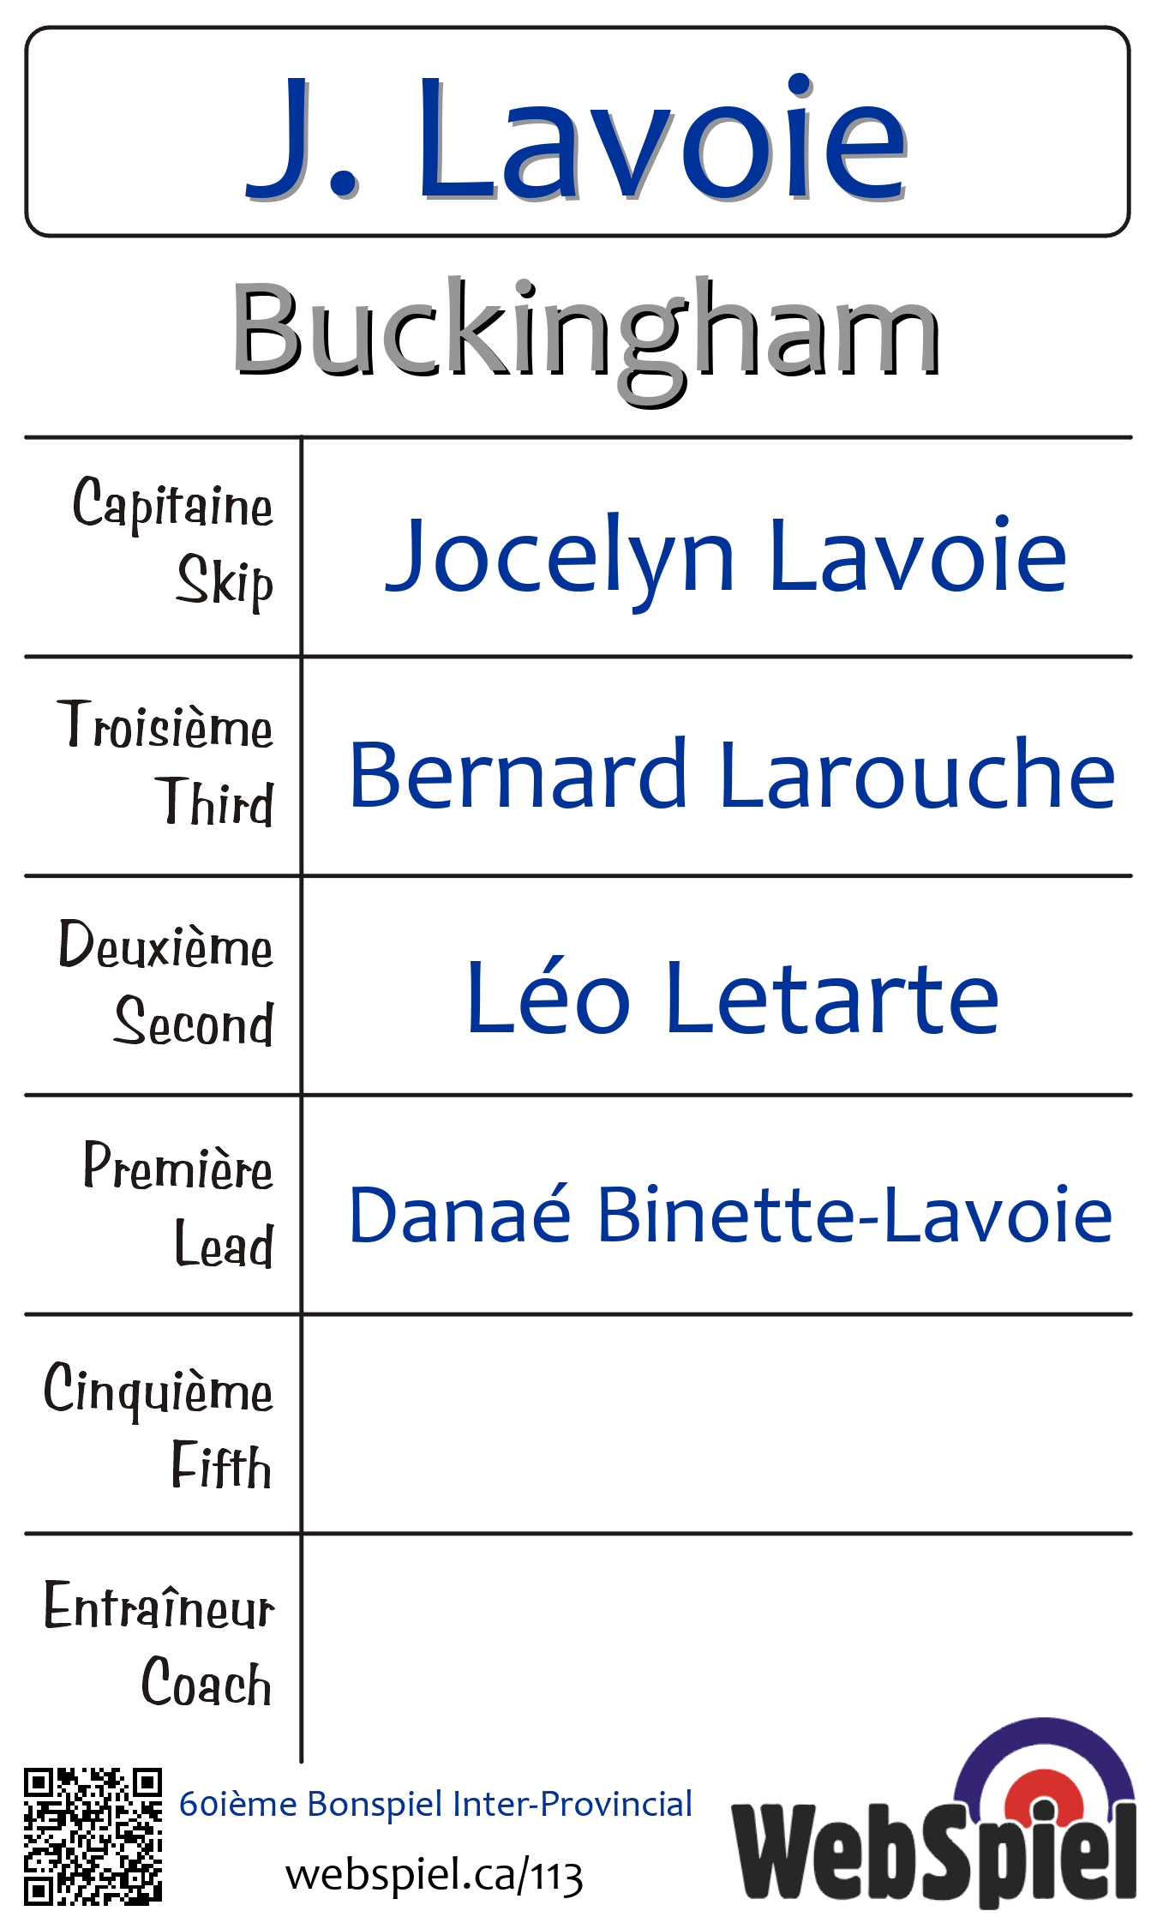
Task: Click the QR code in the corner
Action: coord(93,1835)
